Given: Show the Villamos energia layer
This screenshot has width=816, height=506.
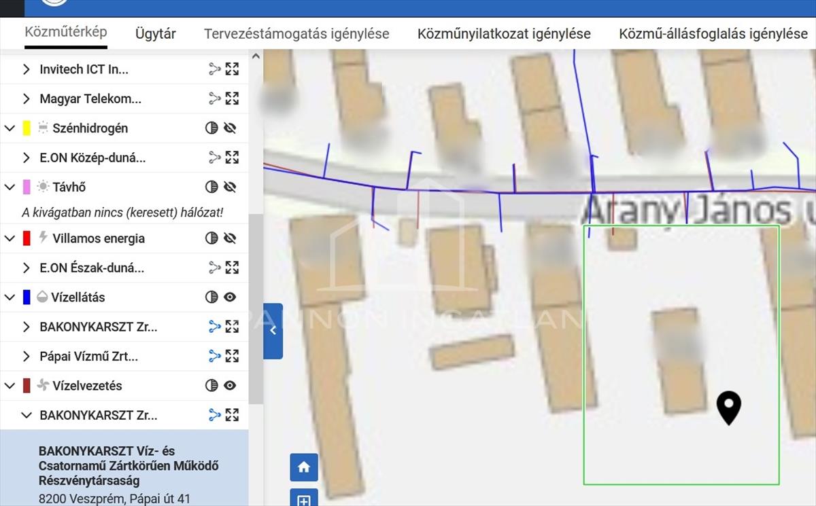Looking at the screenshot, I should point(230,238).
